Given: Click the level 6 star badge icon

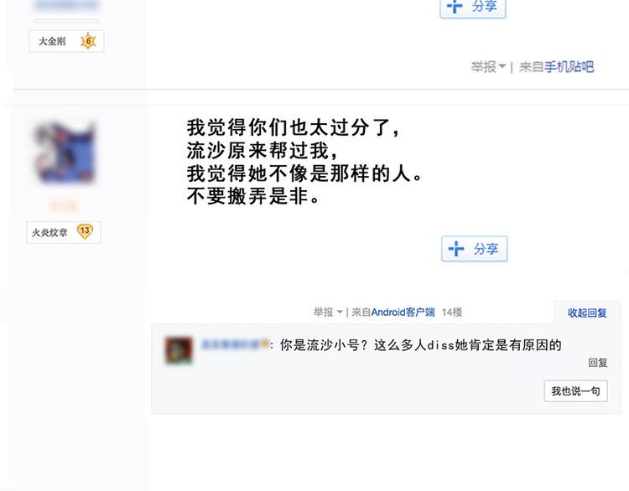Looking at the screenshot, I should pos(88,41).
